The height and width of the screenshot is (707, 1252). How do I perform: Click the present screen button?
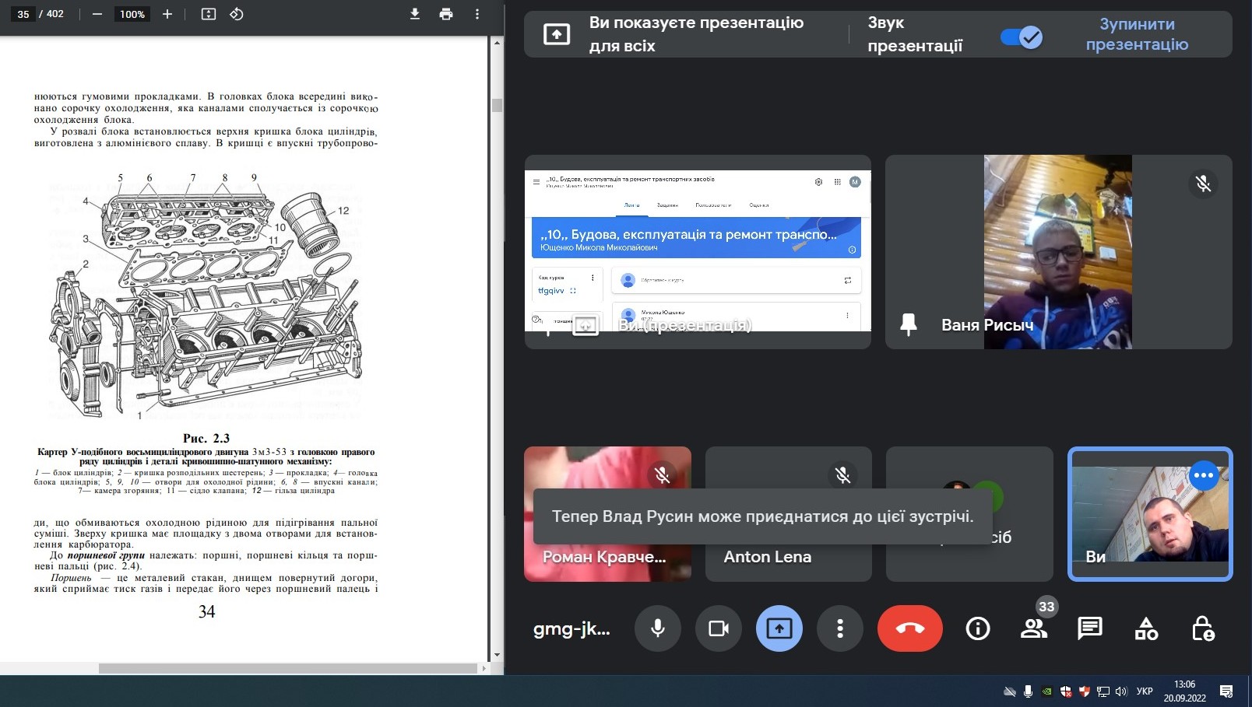[x=779, y=628]
